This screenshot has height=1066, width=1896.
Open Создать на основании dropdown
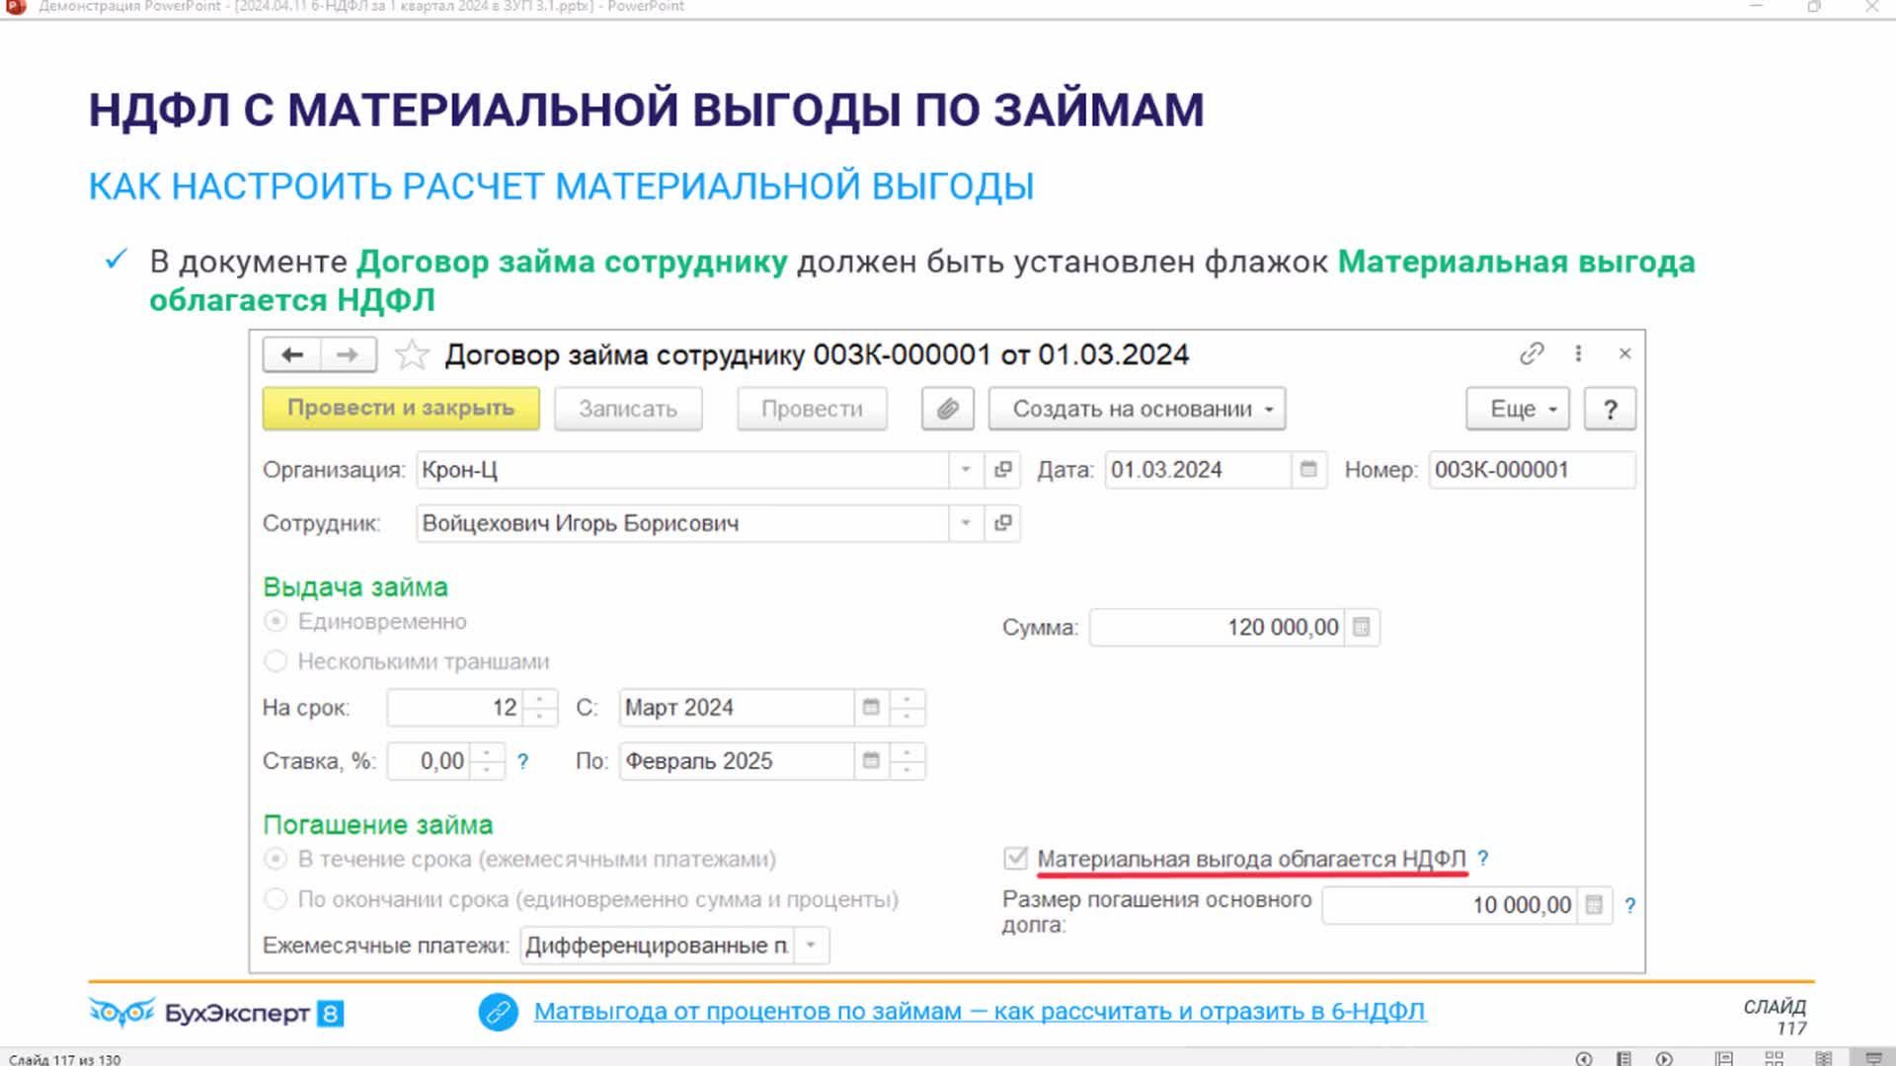(x=1137, y=409)
